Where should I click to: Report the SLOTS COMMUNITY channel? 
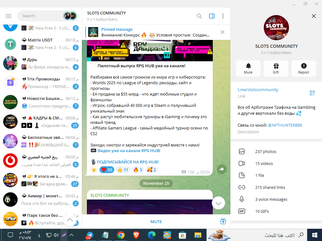(304, 68)
